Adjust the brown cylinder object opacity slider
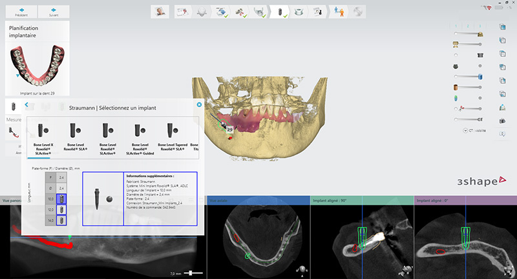 click(467, 88)
